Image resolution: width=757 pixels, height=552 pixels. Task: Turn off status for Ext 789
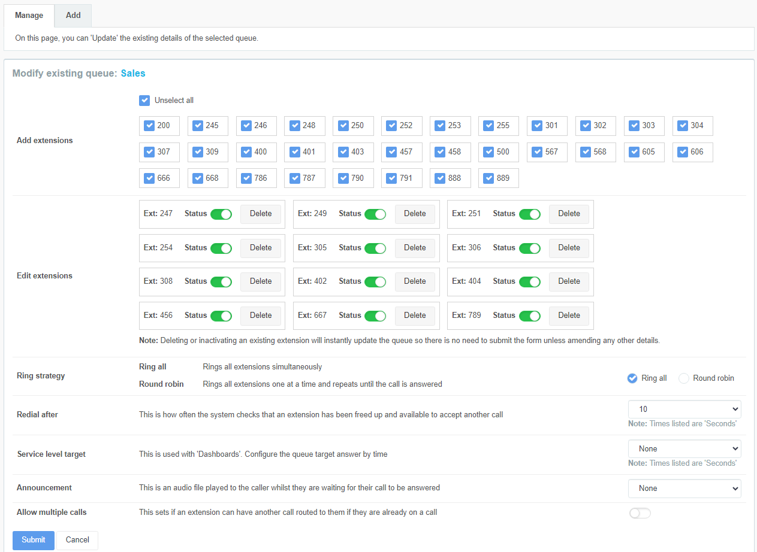tap(529, 316)
